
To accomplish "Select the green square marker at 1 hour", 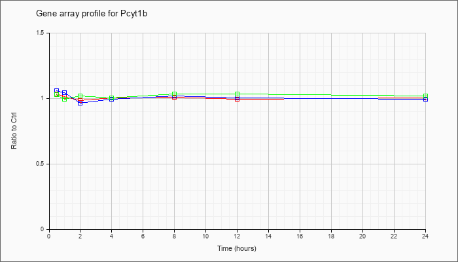I will click(x=65, y=99).
